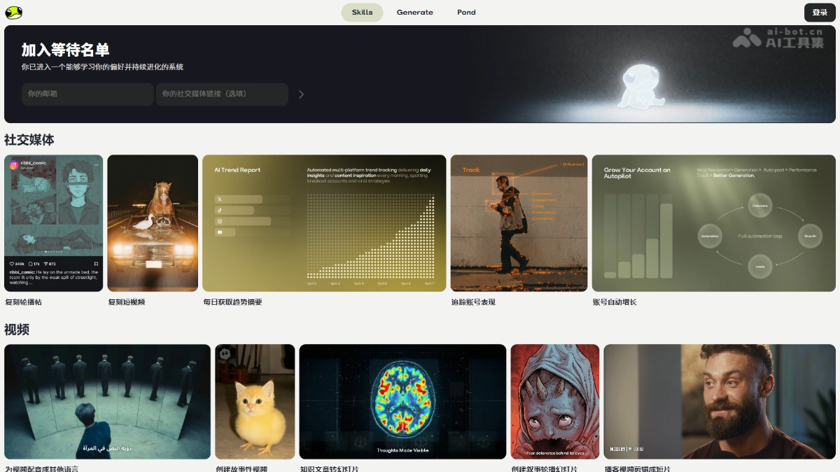Open the Grow Your Account on Autopilot card
This screenshot has width=840, height=472.
[x=713, y=223]
